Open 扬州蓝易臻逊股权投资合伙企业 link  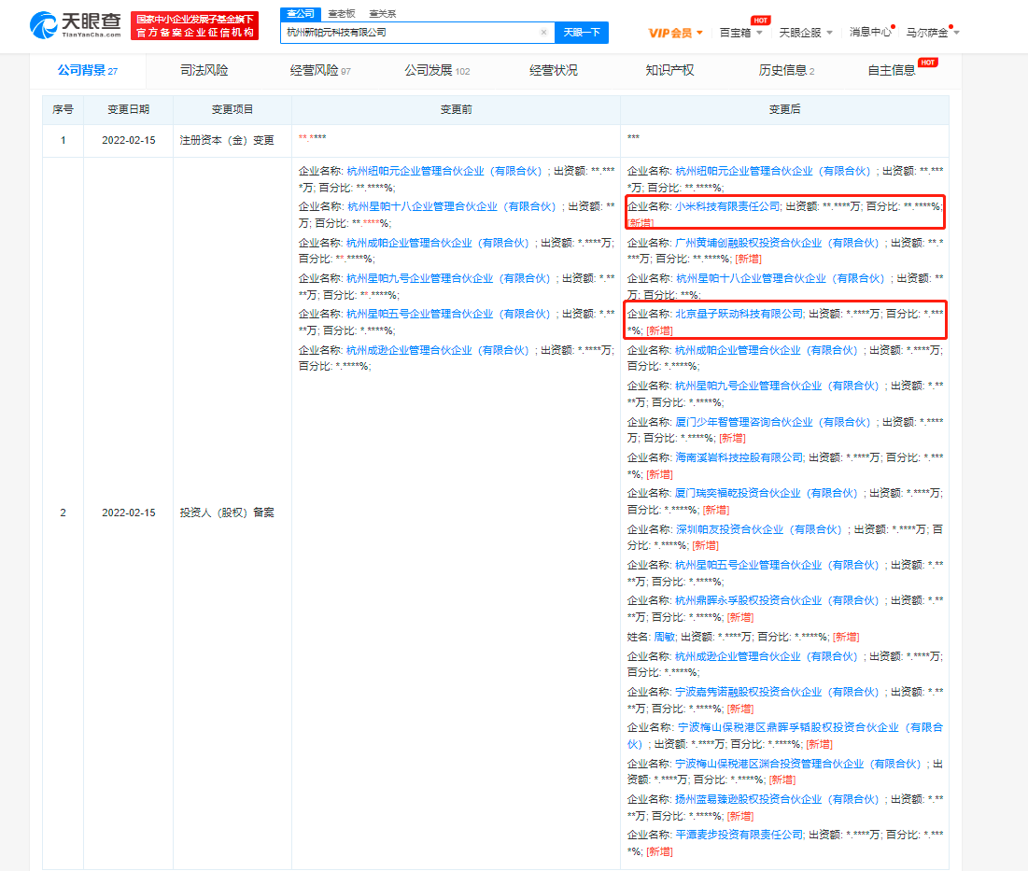tap(777, 799)
